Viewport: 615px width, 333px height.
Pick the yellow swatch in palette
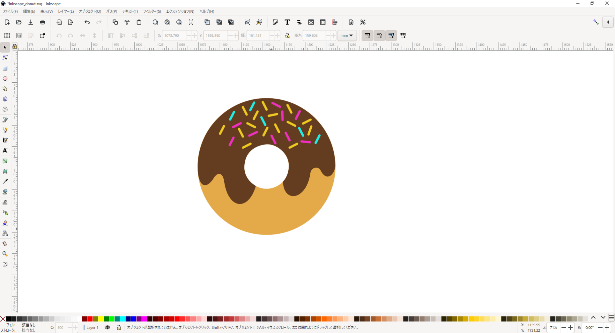[101, 319]
